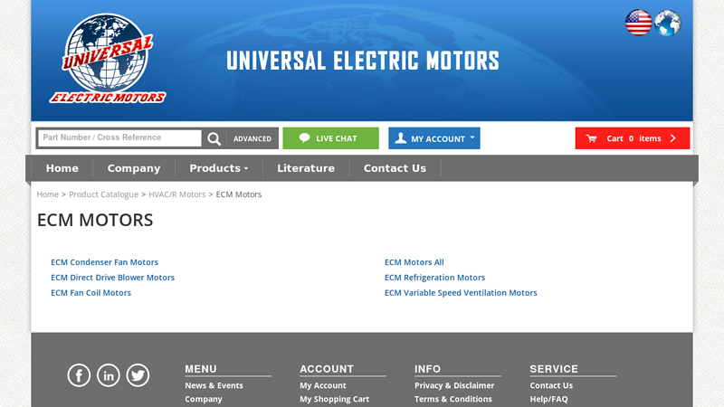Screen dimensions: 724x407
Task: Open Help/FAQ footer link
Action: coord(548,399)
